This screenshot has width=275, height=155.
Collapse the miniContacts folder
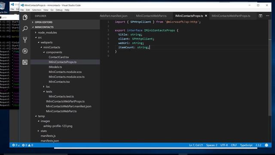pos(52,47)
